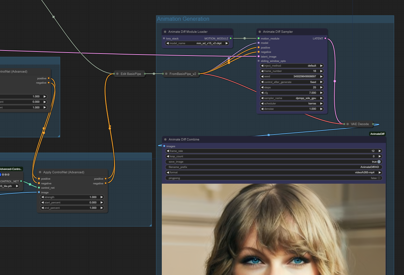The image size is (404, 275).
Task: Click the cfg value field showing 7.000
Action: 292,93
